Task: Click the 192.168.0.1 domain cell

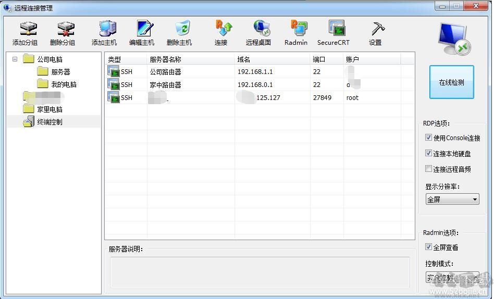Action: pos(255,85)
